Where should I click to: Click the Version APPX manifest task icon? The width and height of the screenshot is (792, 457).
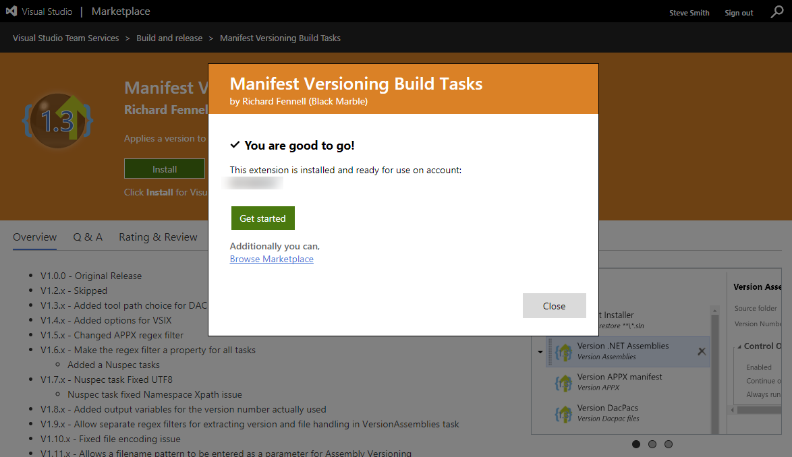(x=563, y=382)
